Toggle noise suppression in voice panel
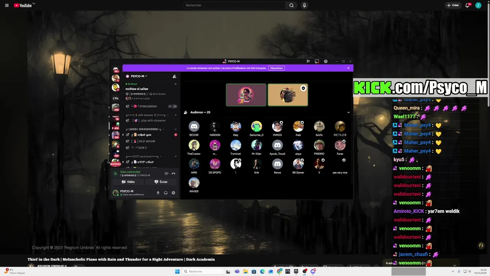 click(166, 174)
